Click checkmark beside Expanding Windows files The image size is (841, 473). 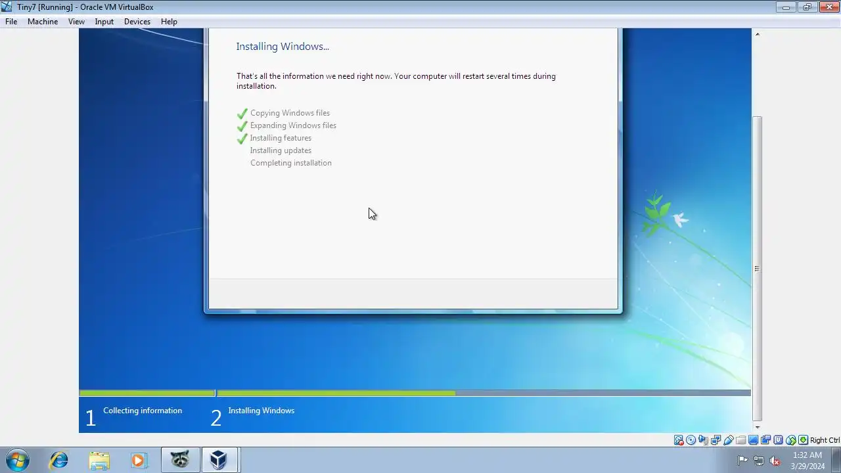click(242, 126)
